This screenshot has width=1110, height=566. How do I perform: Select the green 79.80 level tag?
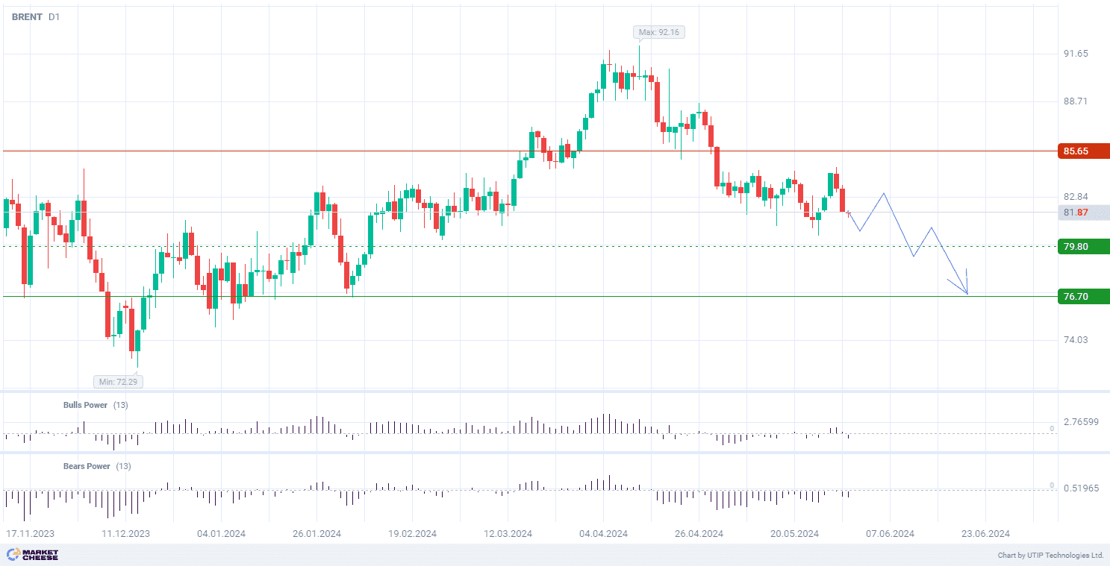tap(1084, 246)
